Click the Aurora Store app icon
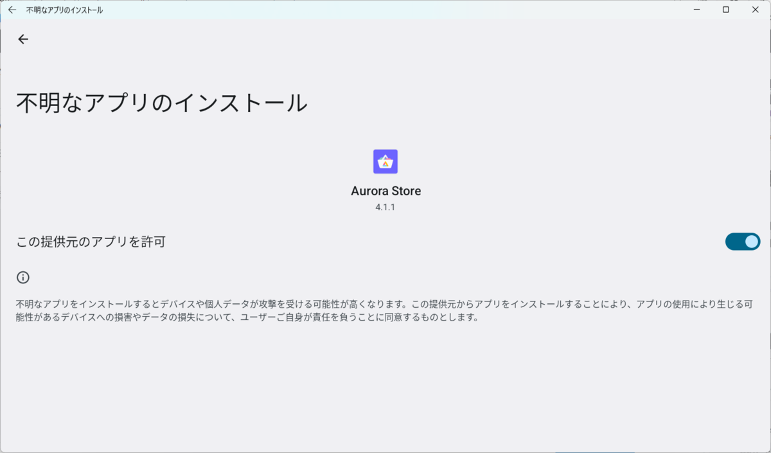The width and height of the screenshot is (771, 453). pos(385,161)
